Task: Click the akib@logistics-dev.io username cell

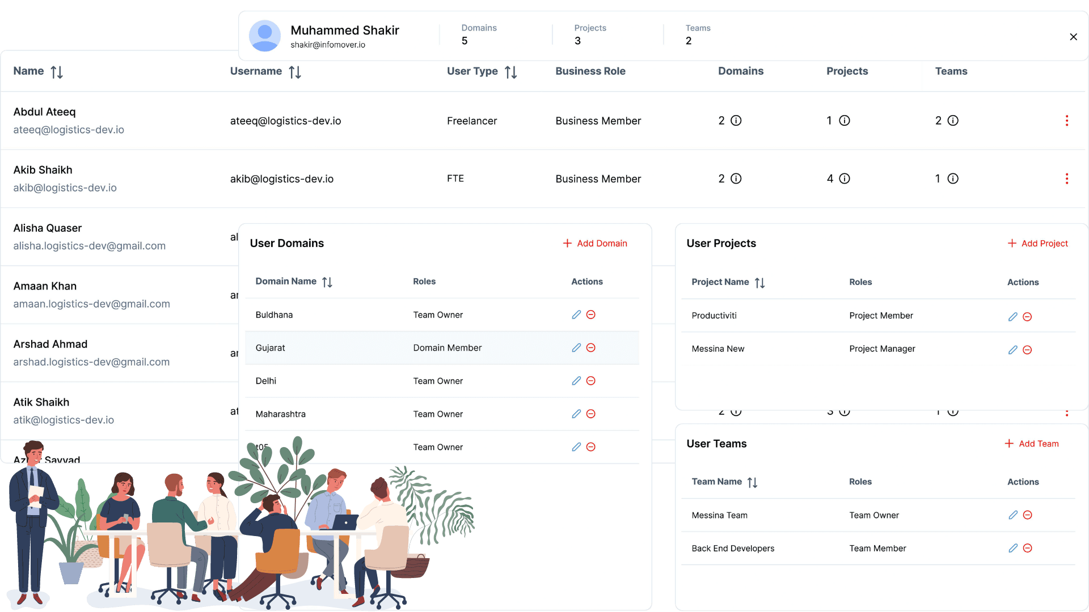Action: tap(281, 179)
